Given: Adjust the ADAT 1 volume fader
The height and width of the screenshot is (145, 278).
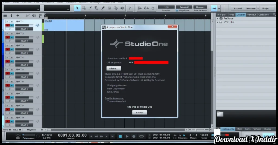Looking at the screenshot, I should (x=24, y=25).
